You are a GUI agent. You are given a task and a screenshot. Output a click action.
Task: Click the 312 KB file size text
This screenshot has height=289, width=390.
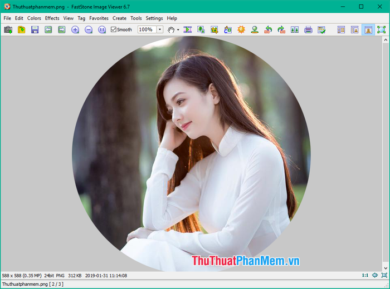pyautogui.click(x=75, y=276)
